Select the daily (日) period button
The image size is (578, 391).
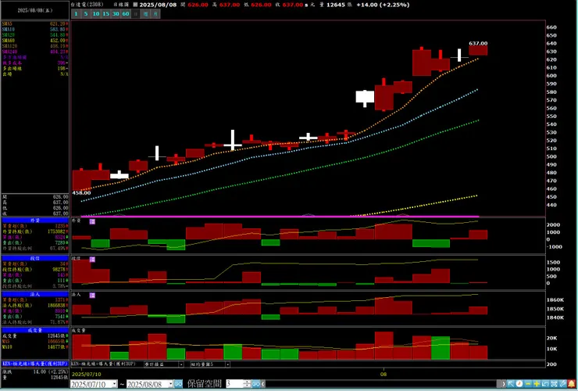coord(136,13)
